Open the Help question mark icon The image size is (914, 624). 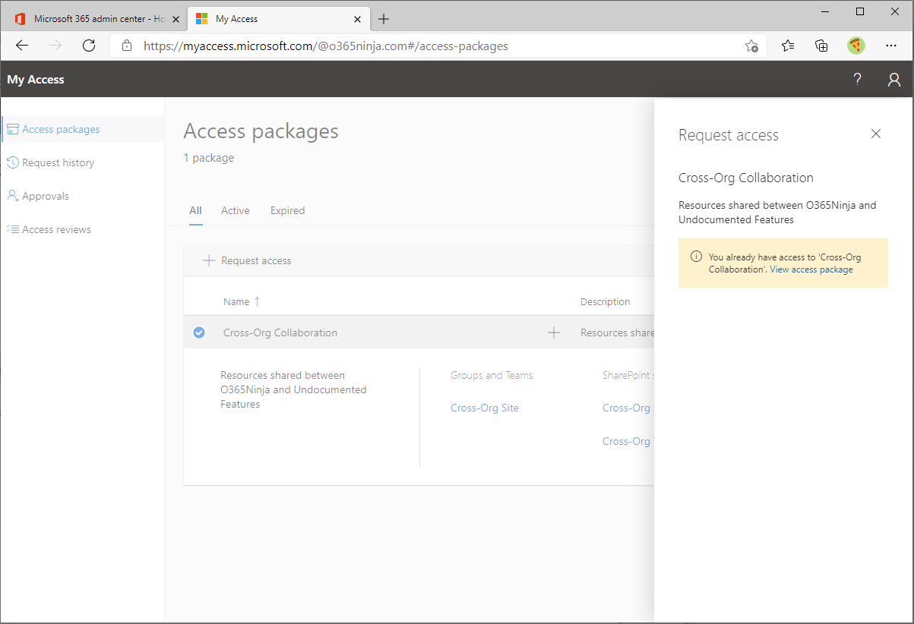click(x=857, y=78)
